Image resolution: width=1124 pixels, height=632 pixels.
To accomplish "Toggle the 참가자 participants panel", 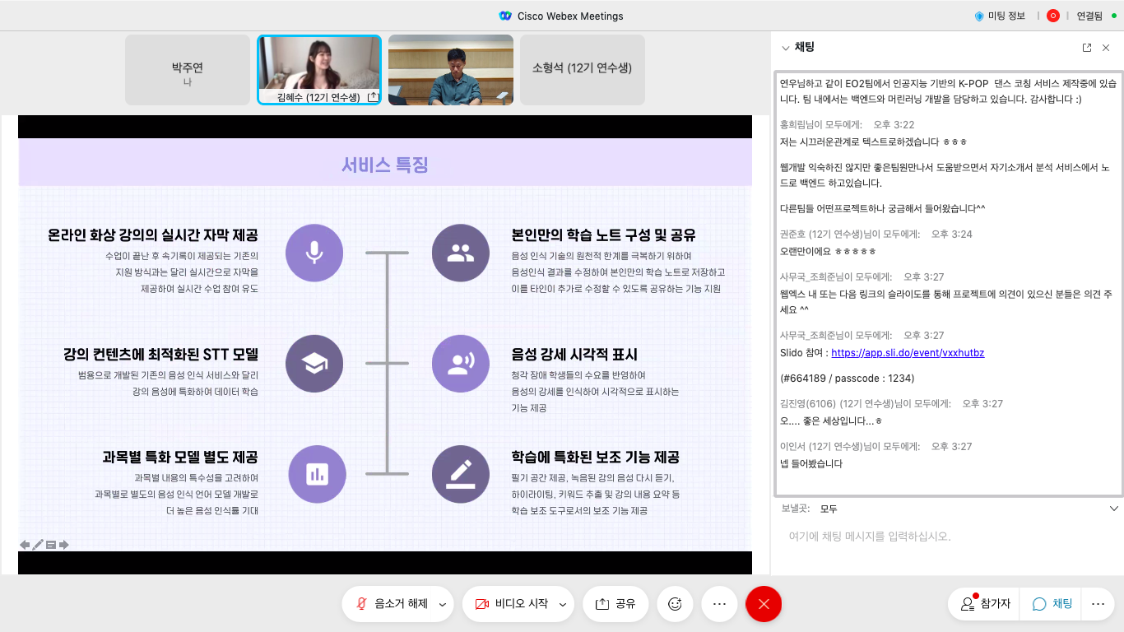I will (985, 604).
